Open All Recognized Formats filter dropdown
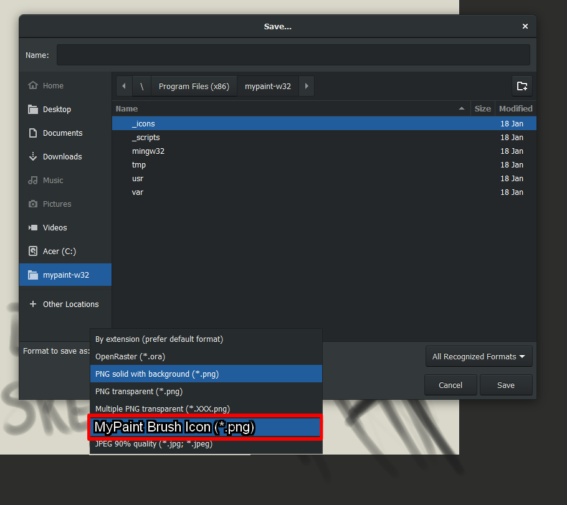 (x=479, y=356)
